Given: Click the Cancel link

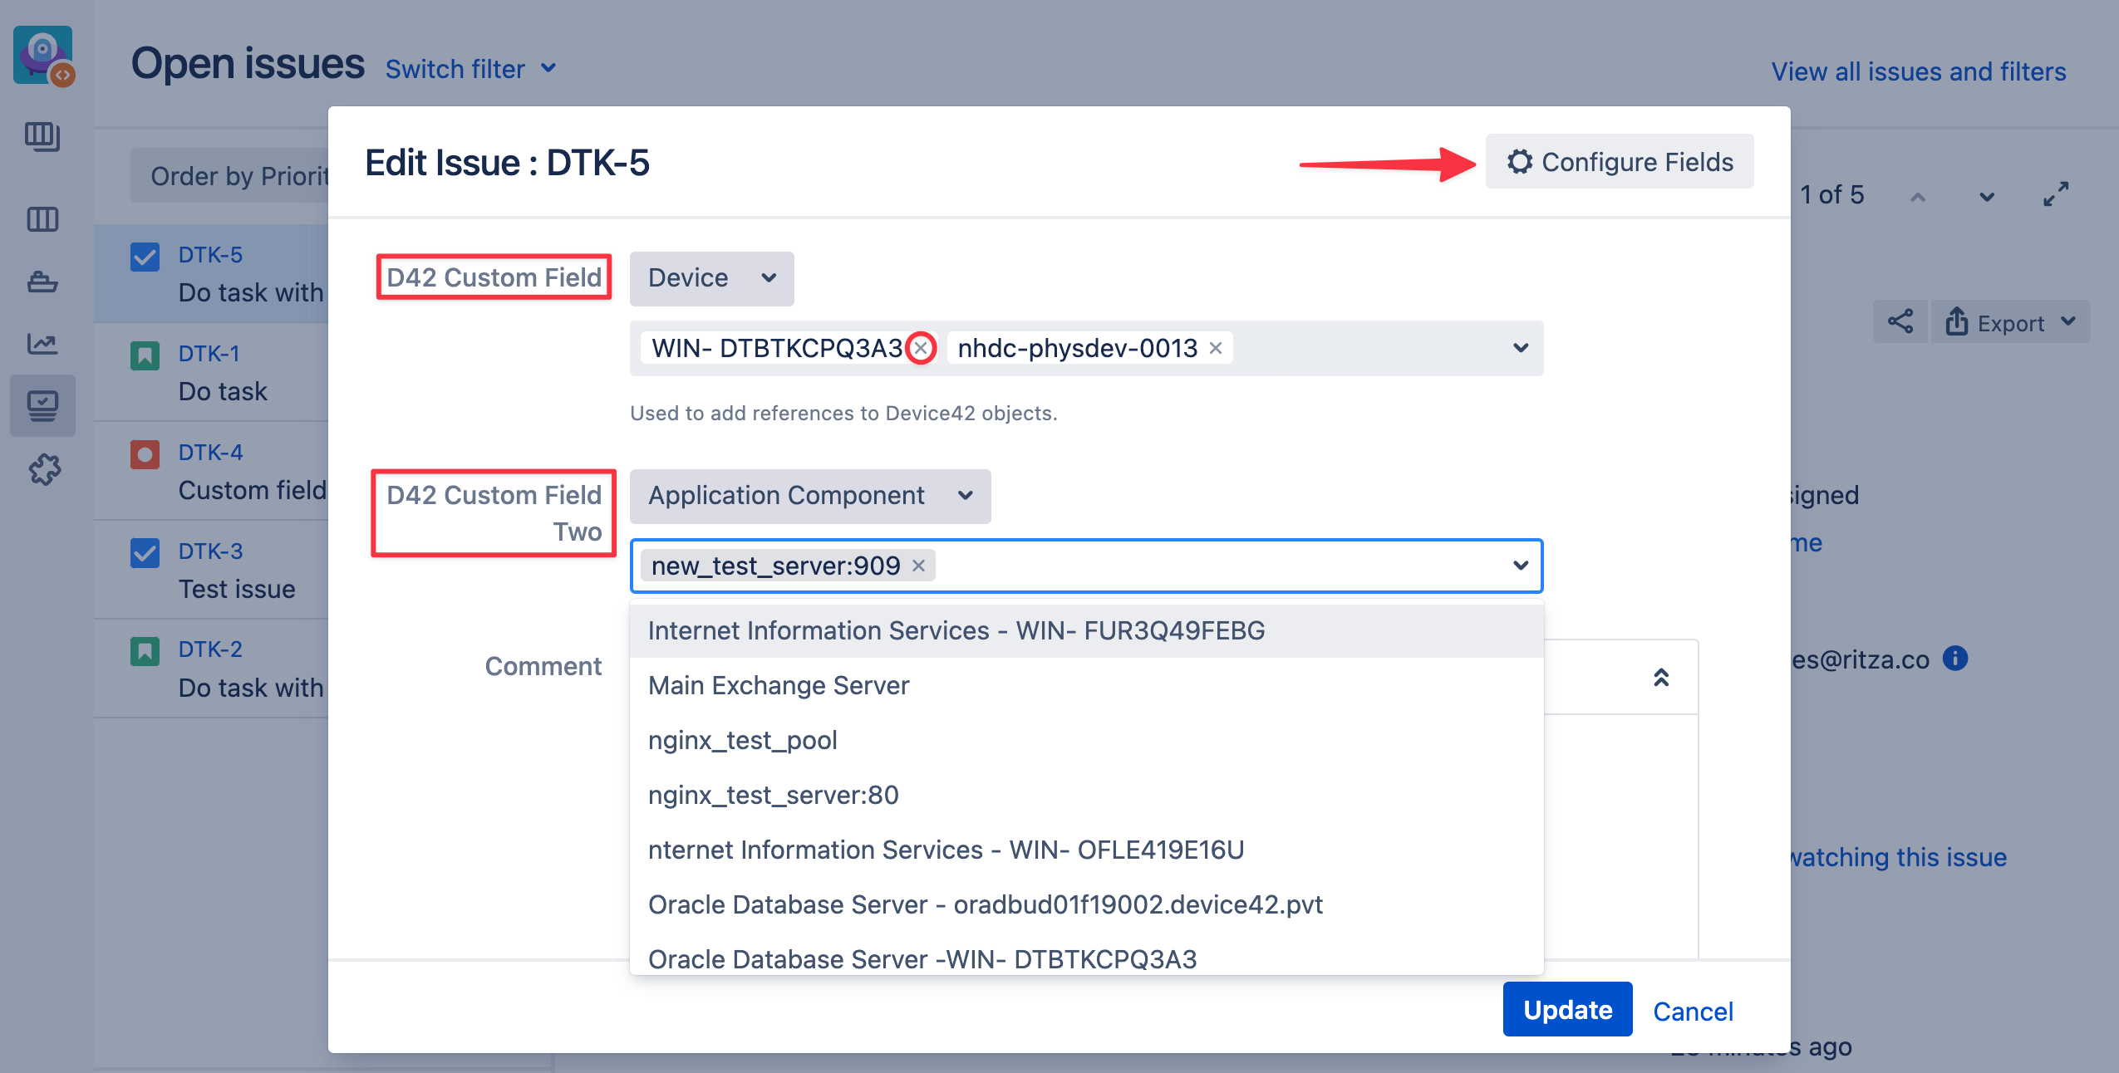Looking at the screenshot, I should pos(1692,1011).
